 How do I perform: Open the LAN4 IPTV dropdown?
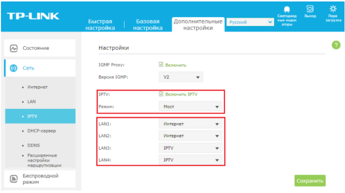tap(190, 160)
